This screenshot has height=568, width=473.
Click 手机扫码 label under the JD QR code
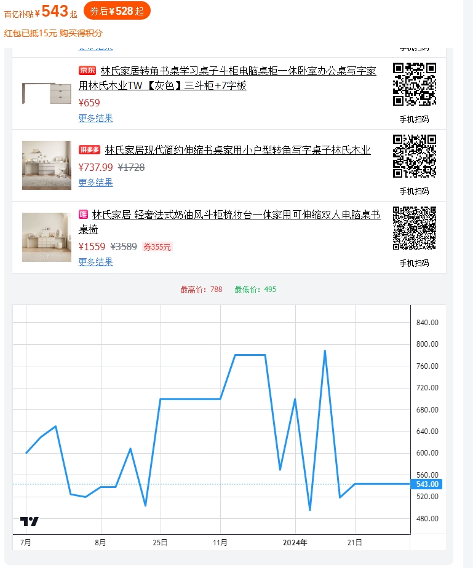[415, 119]
